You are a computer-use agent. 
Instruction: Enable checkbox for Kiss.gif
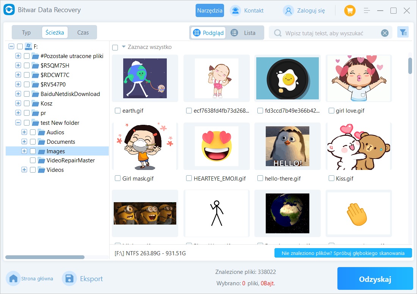(x=331, y=178)
